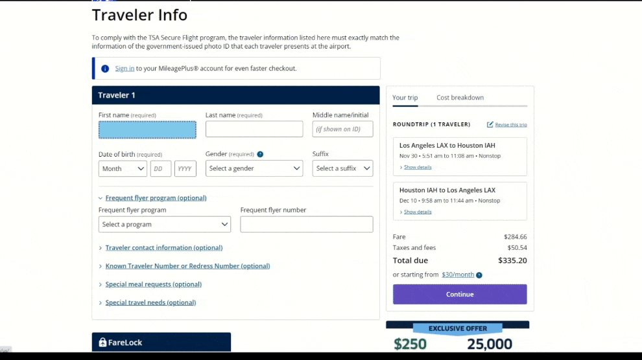
Task: Open the Select a suffix dropdown
Action: point(342,168)
